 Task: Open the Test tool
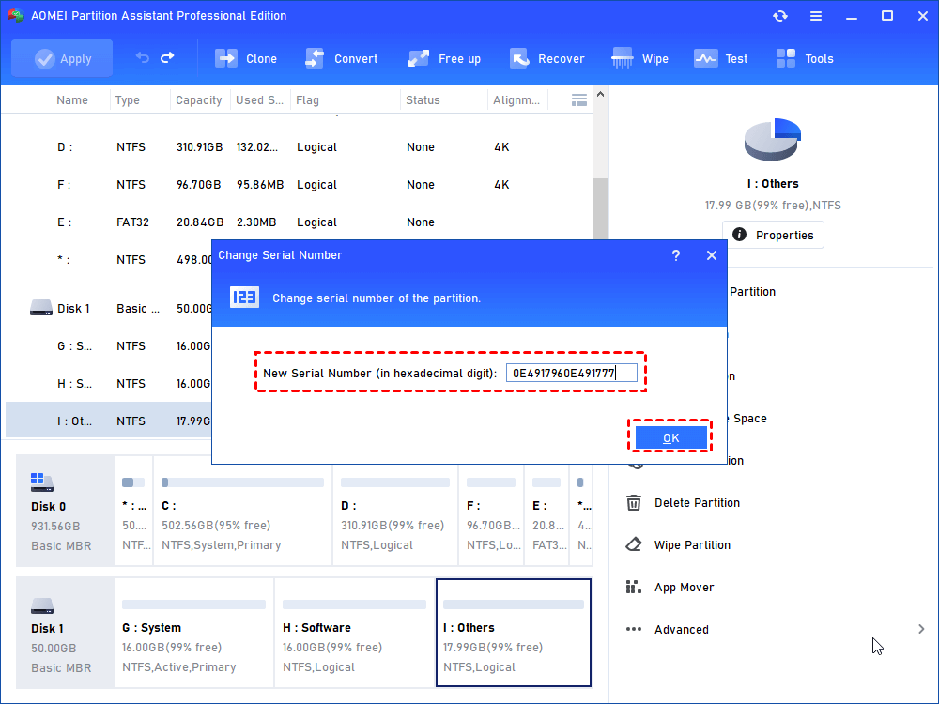tap(720, 58)
